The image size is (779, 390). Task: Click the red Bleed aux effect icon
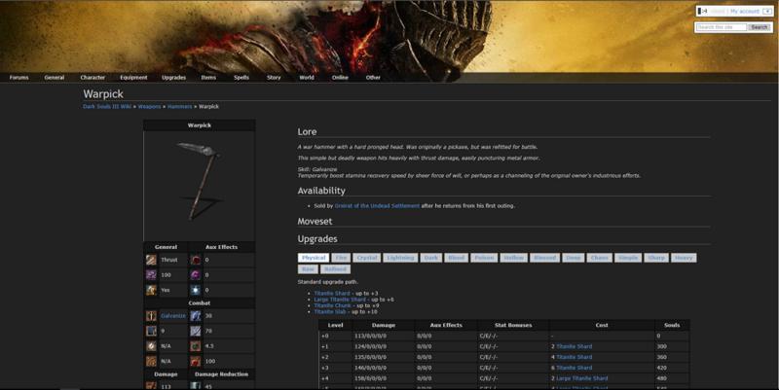coord(196,260)
